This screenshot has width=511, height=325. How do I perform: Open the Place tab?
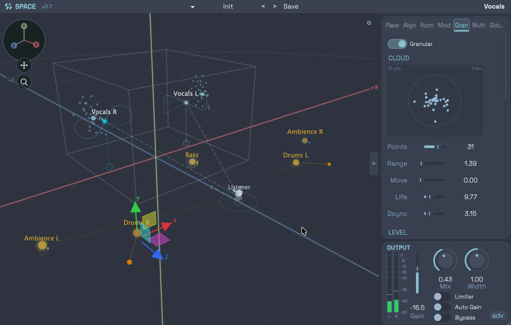tap(392, 25)
